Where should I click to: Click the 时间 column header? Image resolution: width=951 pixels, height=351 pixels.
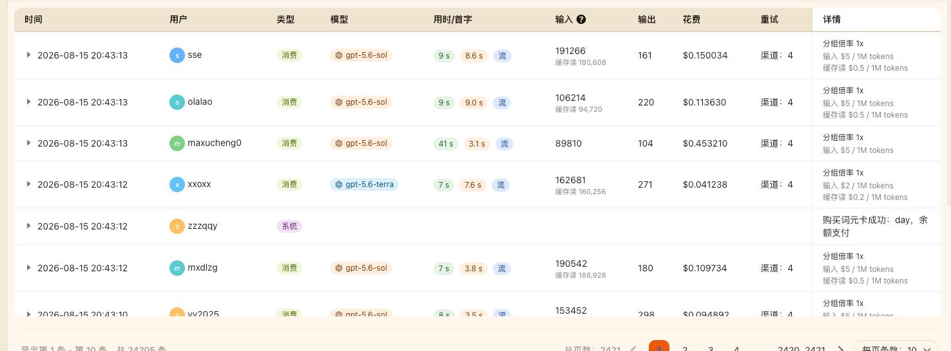pos(34,20)
